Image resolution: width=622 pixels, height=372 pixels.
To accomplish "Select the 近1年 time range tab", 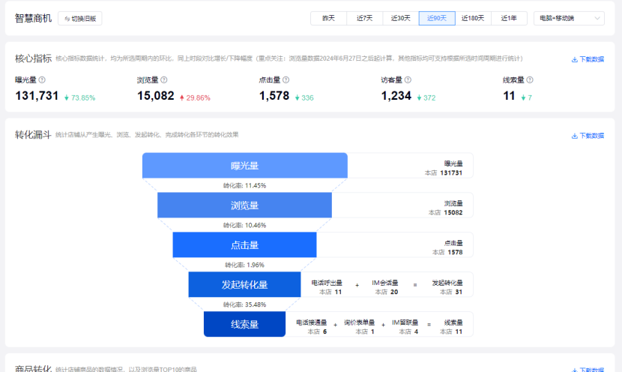I will [509, 18].
